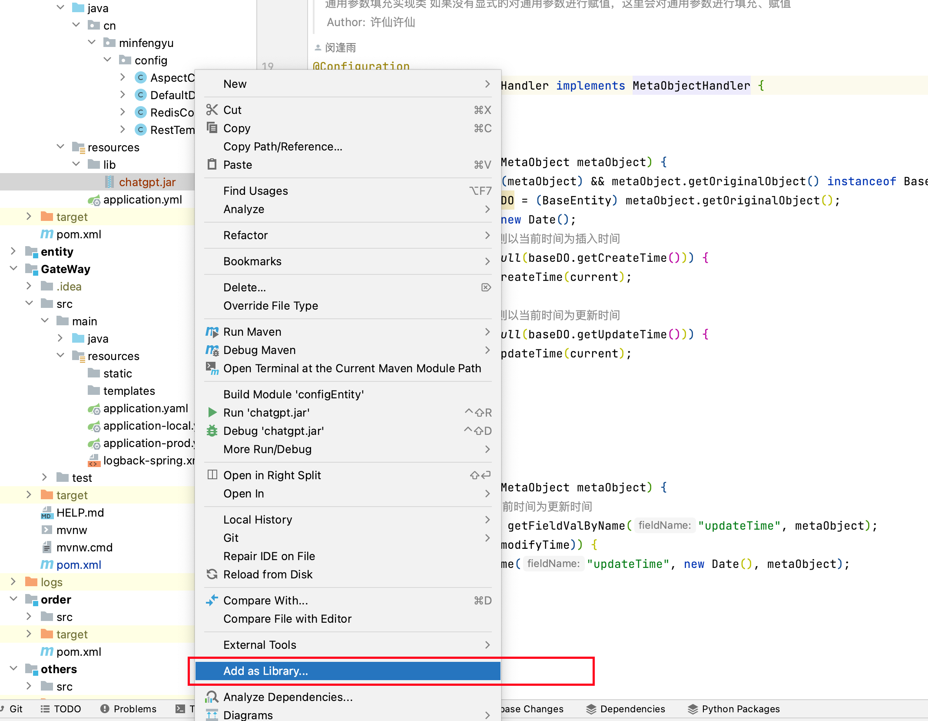Expand the entity module folder
The height and width of the screenshot is (721, 928).
(x=13, y=251)
